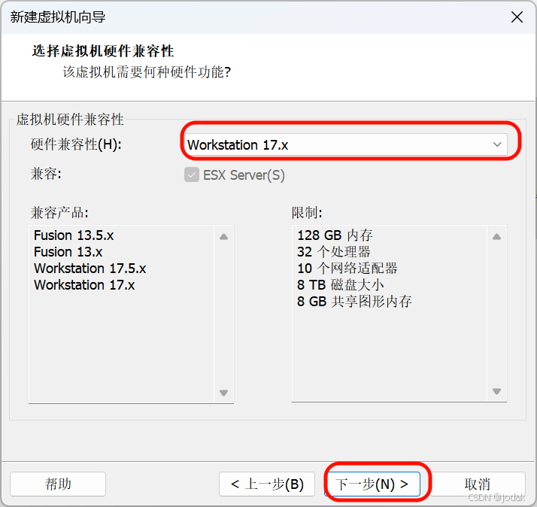Click the 下一步(N) > button
Image resolution: width=537 pixels, height=507 pixels.
point(372,484)
